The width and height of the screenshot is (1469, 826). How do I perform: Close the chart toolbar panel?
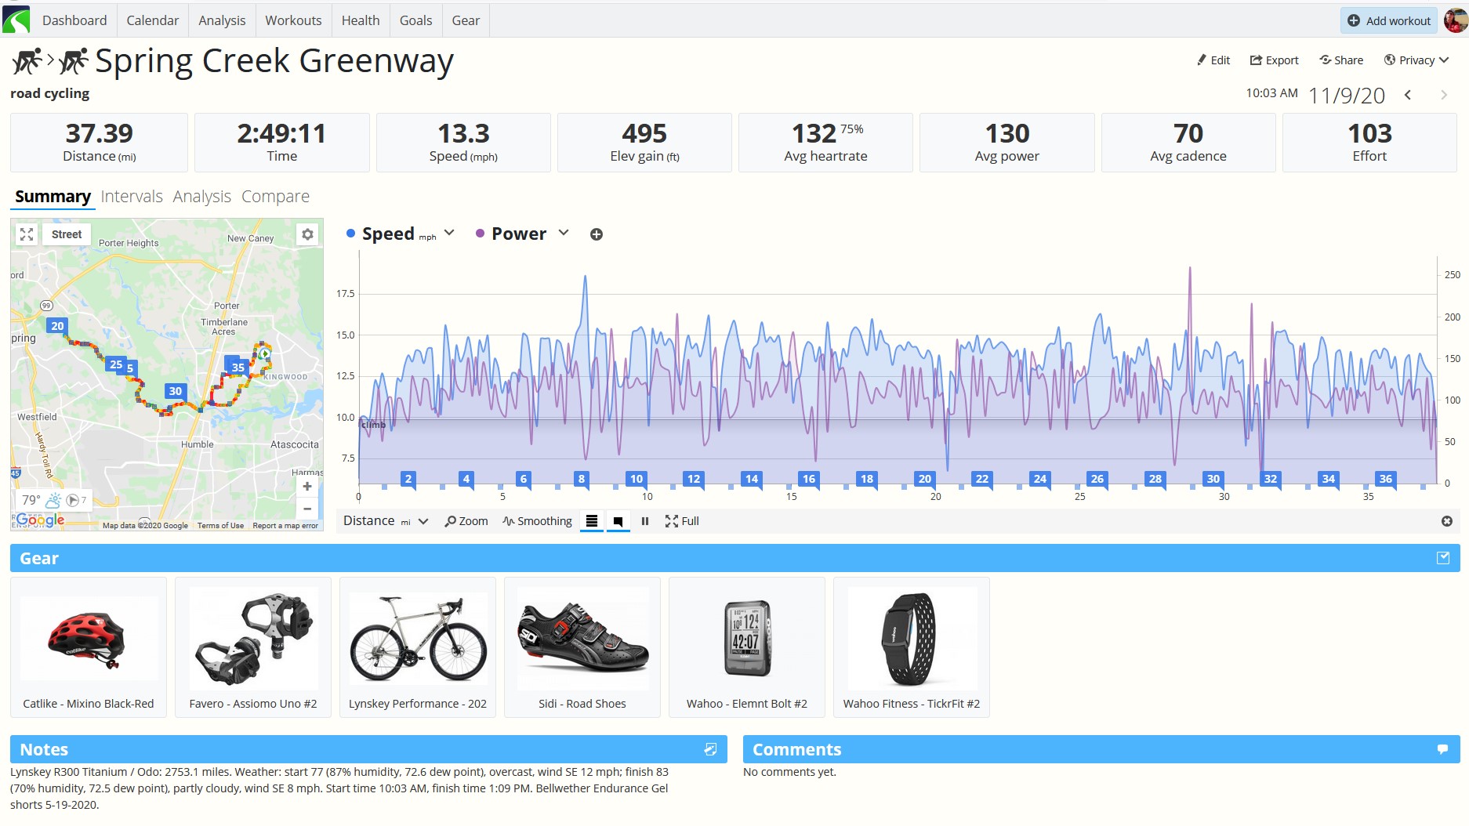click(x=1447, y=521)
